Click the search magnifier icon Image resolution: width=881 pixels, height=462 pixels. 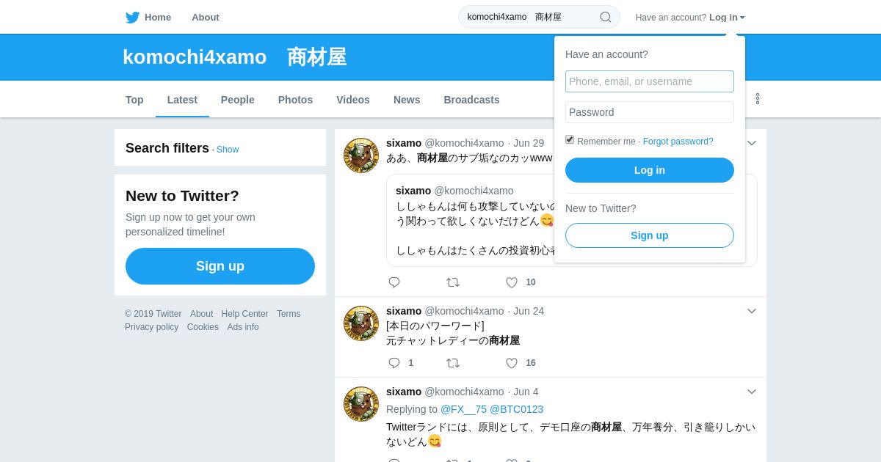click(x=606, y=17)
